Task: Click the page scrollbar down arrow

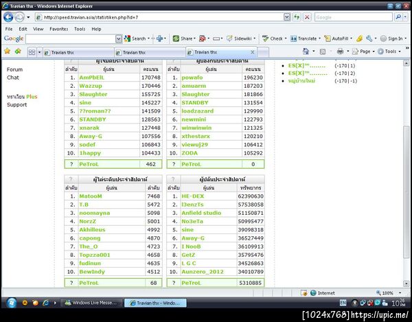Action: coord(407,284)
